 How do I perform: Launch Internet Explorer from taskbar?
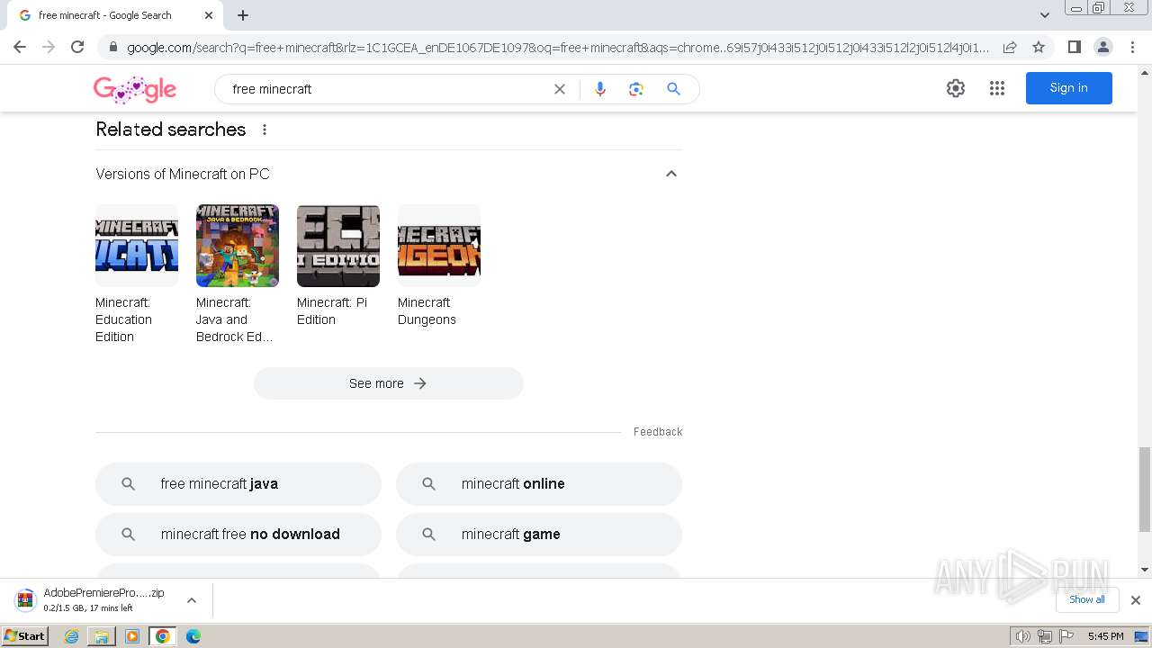72,636
